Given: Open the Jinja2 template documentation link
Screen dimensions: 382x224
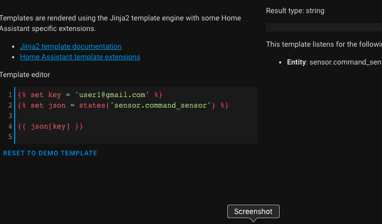Looking at the screenshot, I should pos(71,46).
